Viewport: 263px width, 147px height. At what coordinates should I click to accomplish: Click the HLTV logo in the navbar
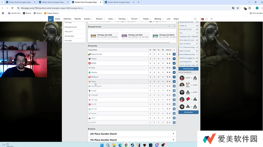click(51, 19)
